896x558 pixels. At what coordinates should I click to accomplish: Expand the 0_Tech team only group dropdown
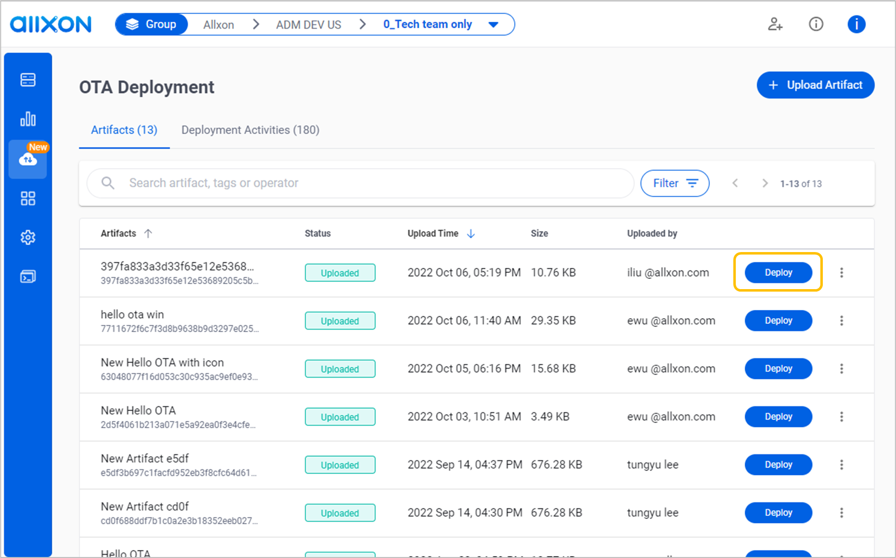[x=494, y=24]
